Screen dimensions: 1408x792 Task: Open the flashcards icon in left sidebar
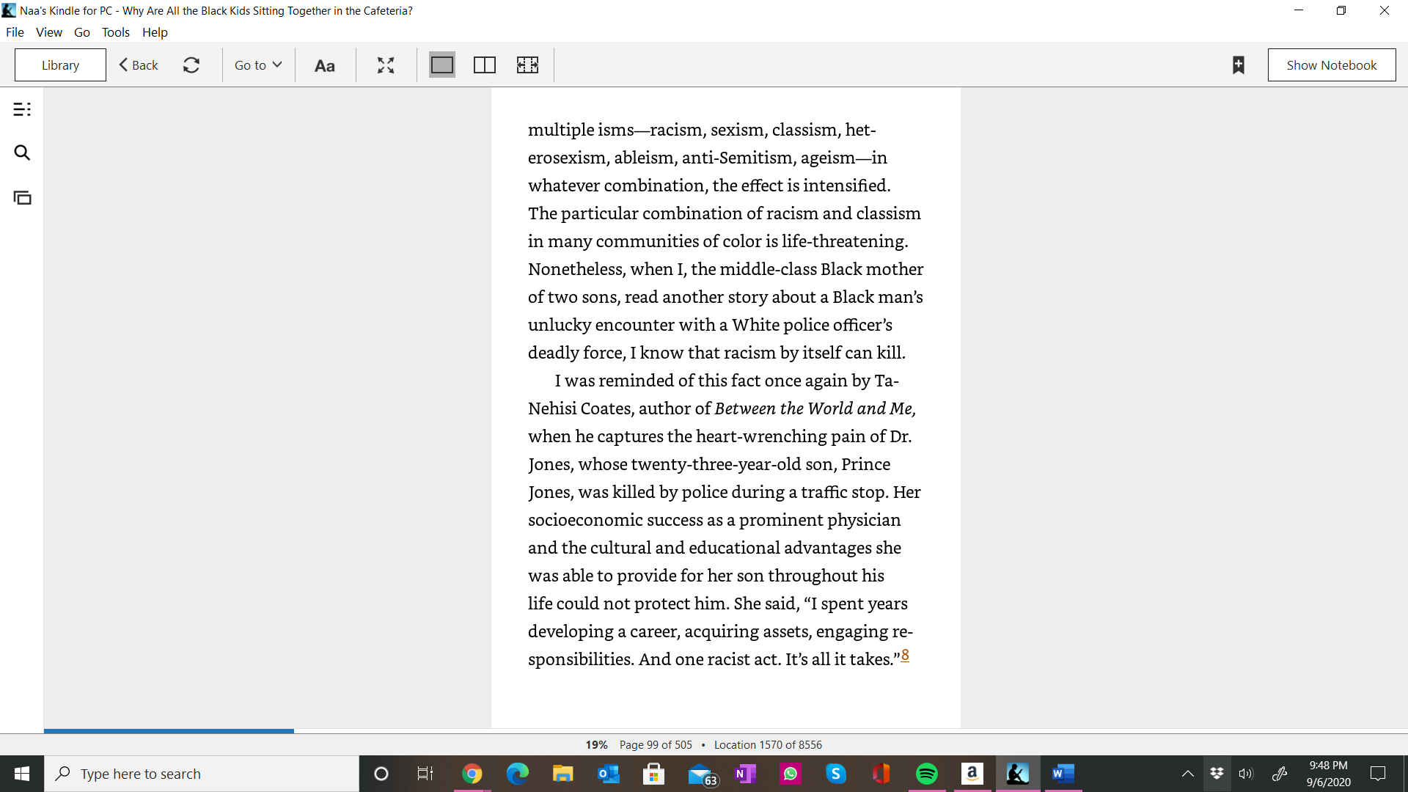click(22, 197)
